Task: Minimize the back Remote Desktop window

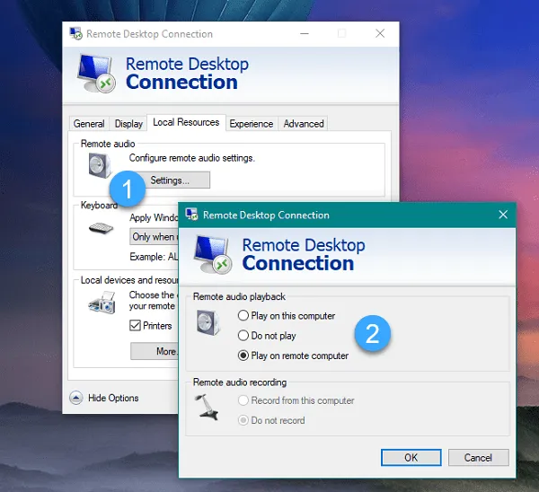Action: coord(305,34)
